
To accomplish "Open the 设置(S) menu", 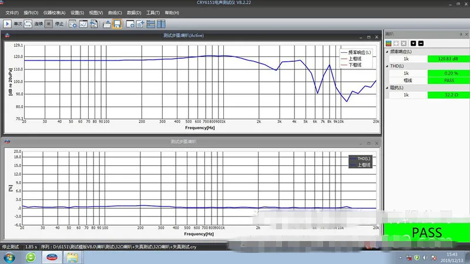I will tap(78, 12).
